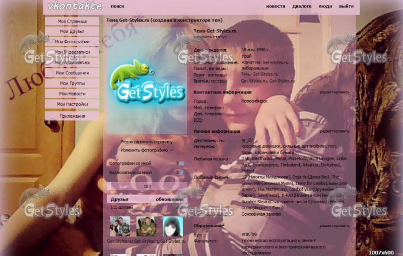
Task: Open the video icon beside Видеозаписи со мной
Action: pos(181,173)
